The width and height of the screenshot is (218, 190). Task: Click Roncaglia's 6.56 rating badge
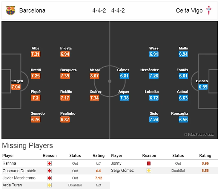(183, 120)
